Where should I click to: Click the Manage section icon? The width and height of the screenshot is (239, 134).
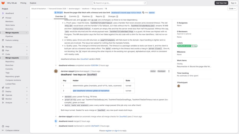[x=3, y=47]
